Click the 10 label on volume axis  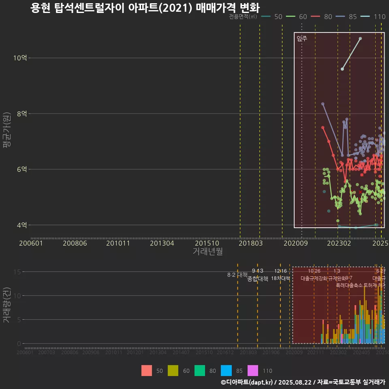tap(17, 295)
